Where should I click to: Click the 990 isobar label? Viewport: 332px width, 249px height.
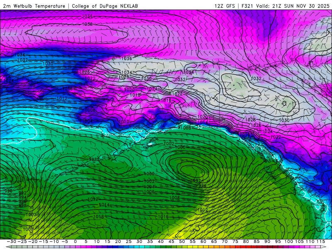click(x=8, y=191)
